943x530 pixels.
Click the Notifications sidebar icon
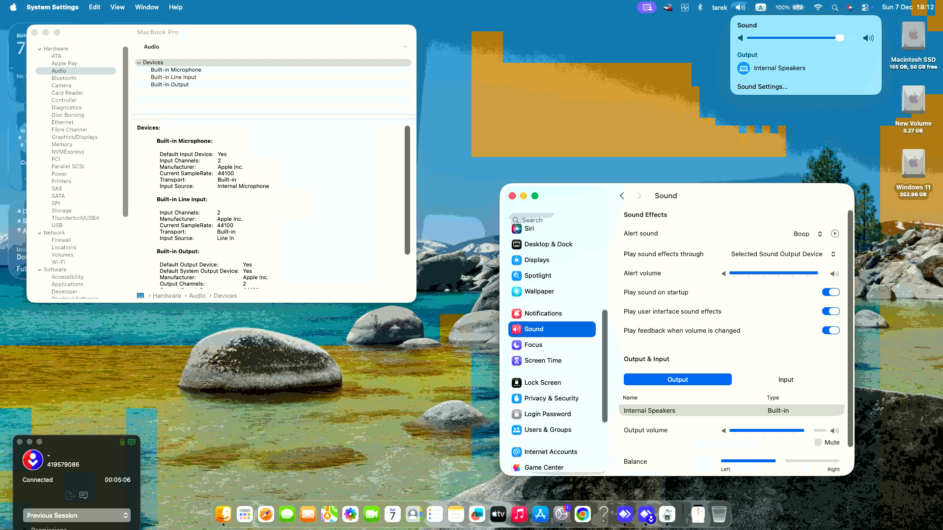point(517,313)
